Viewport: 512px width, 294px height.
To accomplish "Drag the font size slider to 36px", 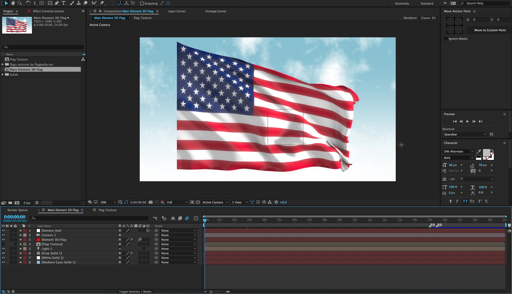I will coord(452,164).
